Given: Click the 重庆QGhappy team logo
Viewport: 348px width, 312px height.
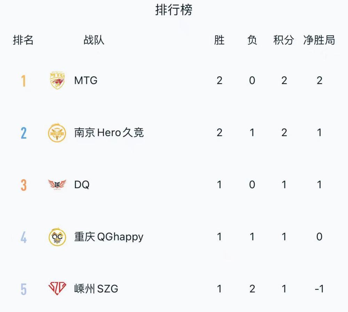Looking at the screenshot, I should pos(57,237).
